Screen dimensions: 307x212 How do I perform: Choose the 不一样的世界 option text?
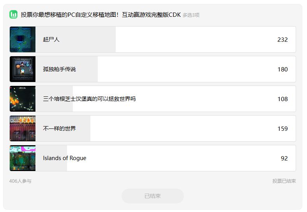click(x=59, y=128)
